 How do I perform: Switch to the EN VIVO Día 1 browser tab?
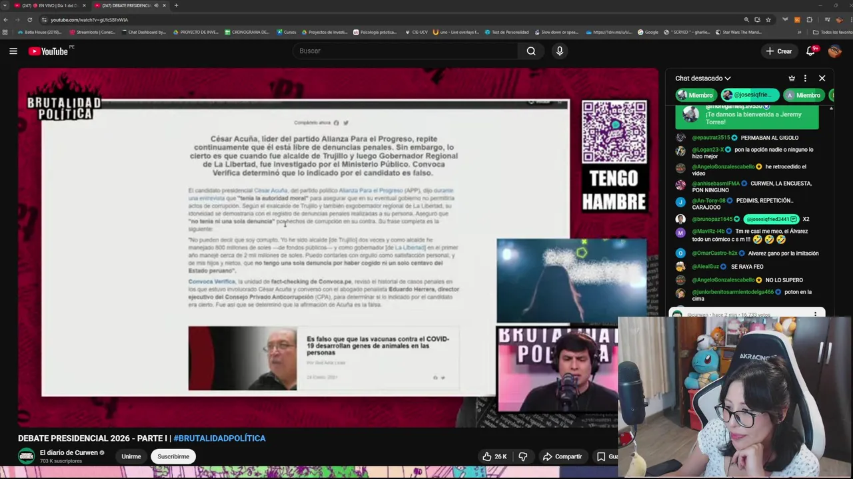pyautogui.click(x=50, y=5)
